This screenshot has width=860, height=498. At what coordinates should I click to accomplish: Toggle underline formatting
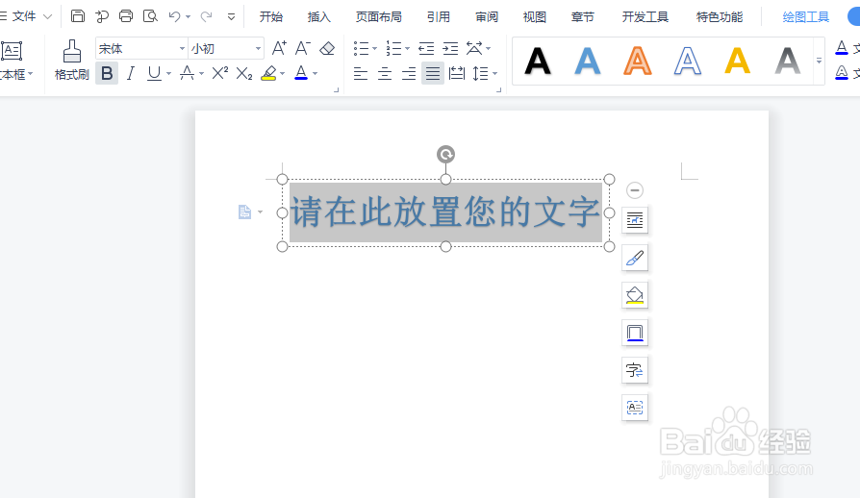click(154, 73)
